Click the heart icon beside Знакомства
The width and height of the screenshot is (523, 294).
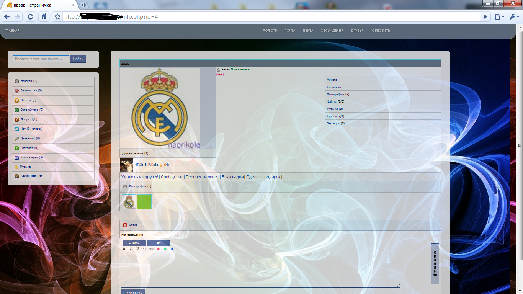(x=16, y=91)
